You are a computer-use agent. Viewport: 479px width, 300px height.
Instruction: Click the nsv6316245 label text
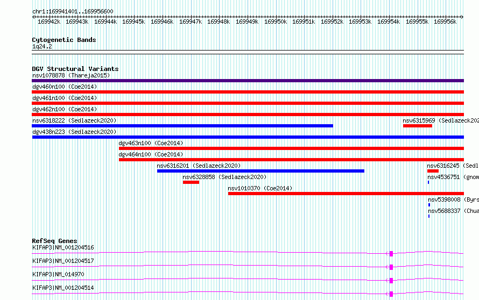click(x=443, y=166)
